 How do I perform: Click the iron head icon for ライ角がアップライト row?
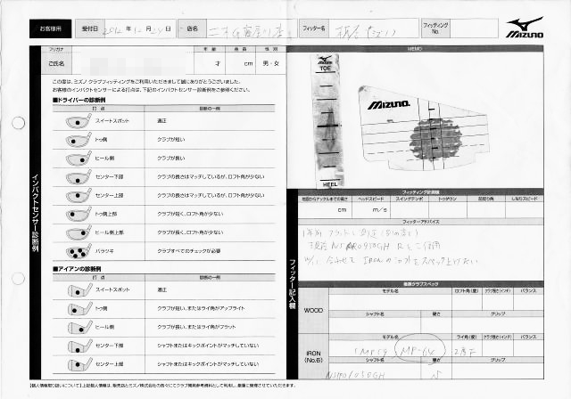click(x=79, y=309)
